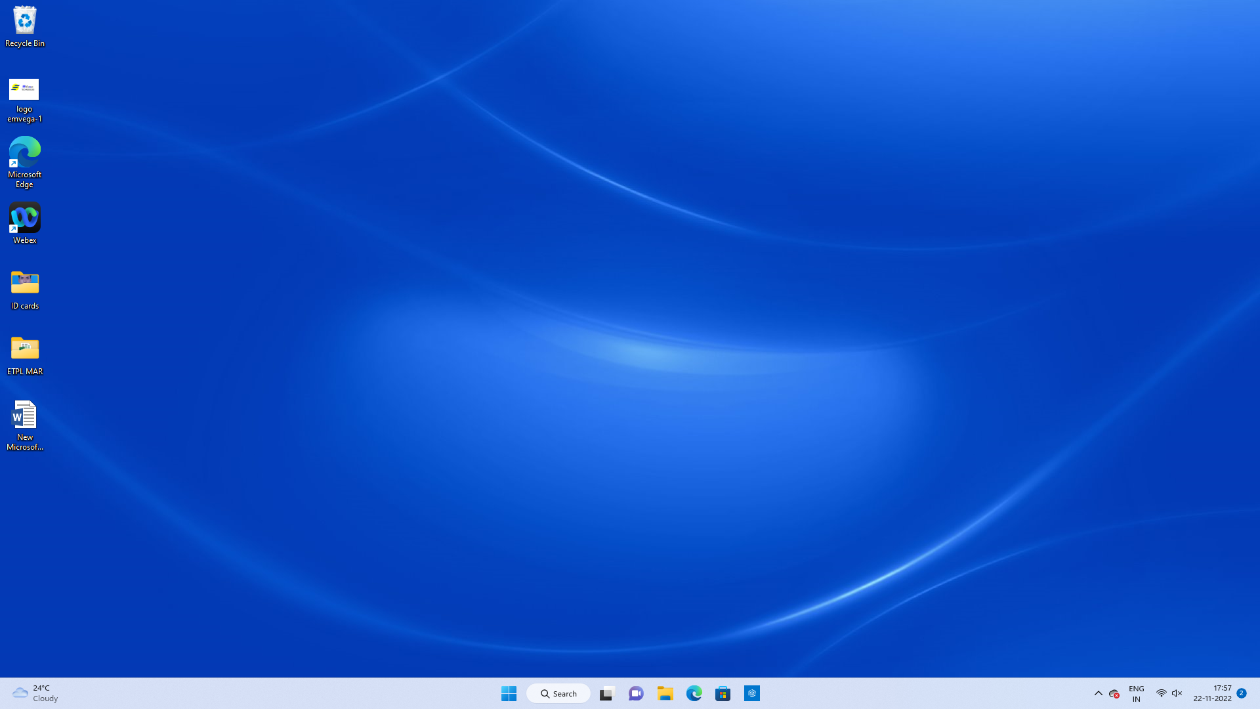
Task: Select the New Microsoft Word document icon
Action: [x=25, y=425]
